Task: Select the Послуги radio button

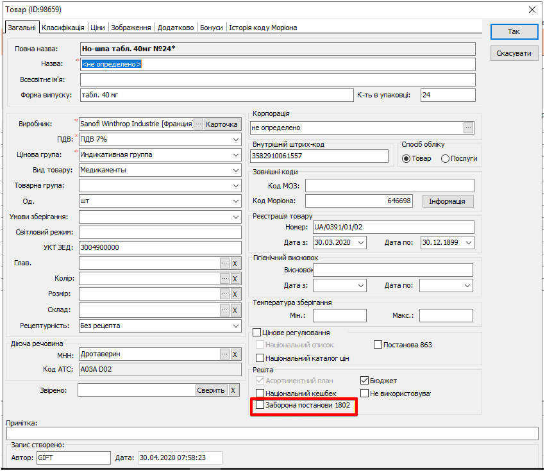Action: tap(446, 158)
